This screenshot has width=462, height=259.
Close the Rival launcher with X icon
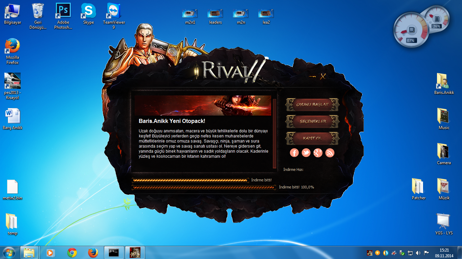click(x=323, y=76)
